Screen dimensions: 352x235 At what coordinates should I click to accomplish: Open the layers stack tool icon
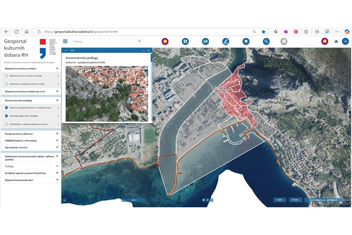tap(246, 41)
